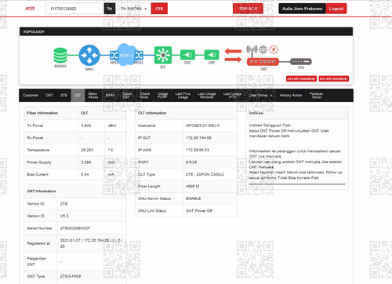The height and width of the screenshot is (284, 392).
Task: Select the PORT value 8/5/25
Action: [191, 162]
